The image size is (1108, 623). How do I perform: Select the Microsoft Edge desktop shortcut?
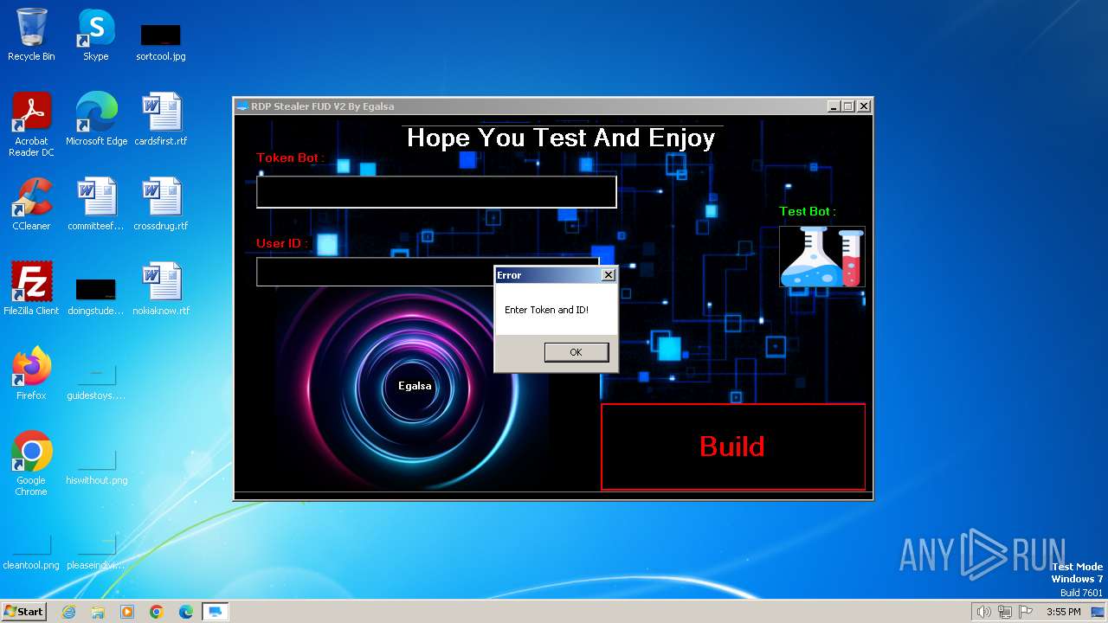[x=96, y=120]
